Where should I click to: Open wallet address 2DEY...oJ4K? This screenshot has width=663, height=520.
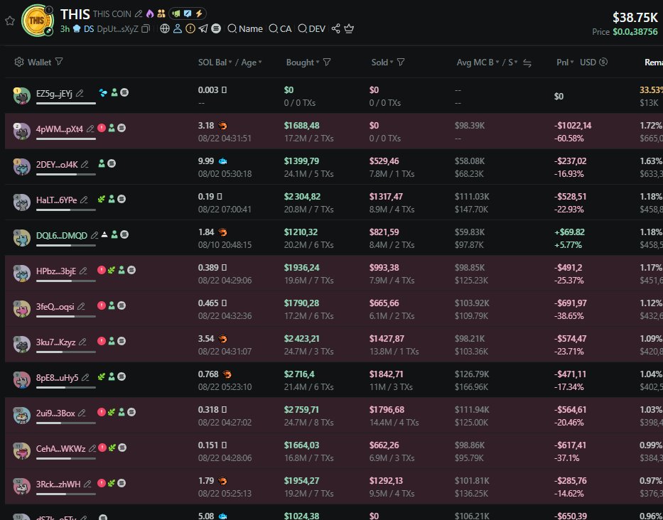pyautogui.click(x=55, y=163)
